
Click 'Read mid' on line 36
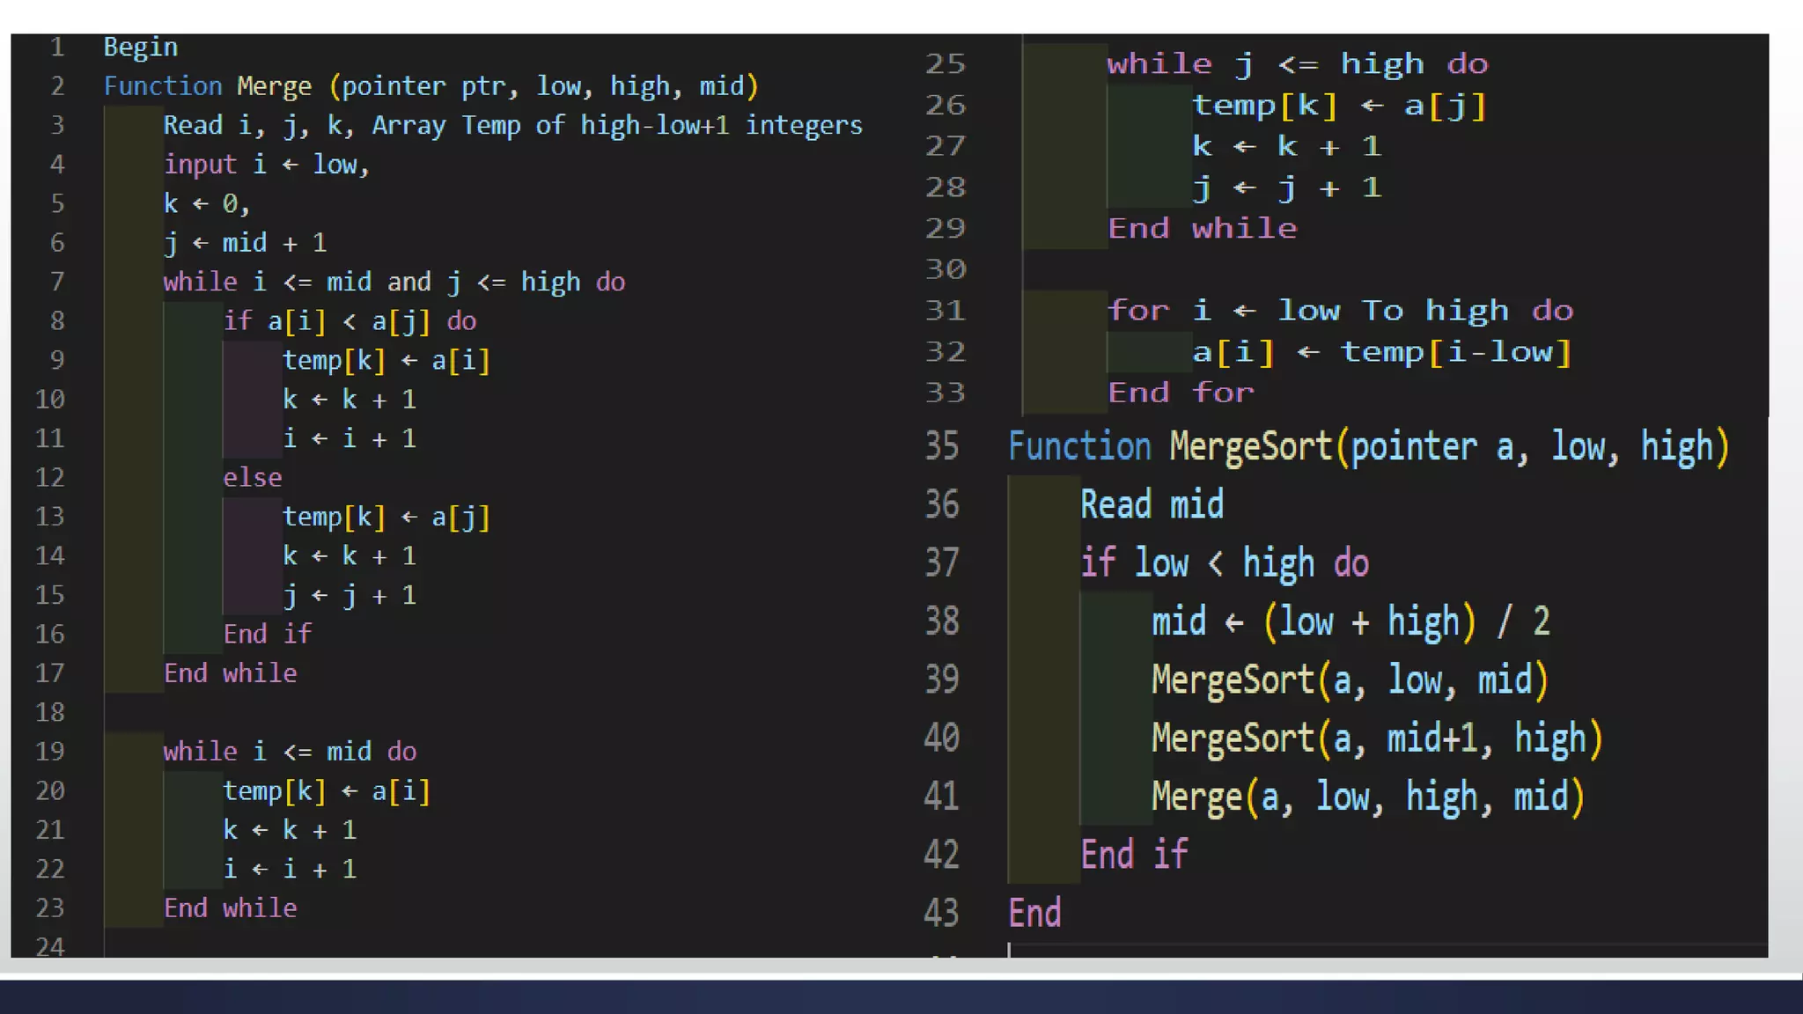pos(1152,505)
